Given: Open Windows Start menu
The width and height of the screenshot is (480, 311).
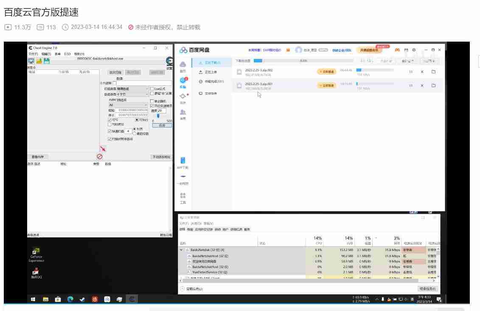Looking at the screenshot, I should pyautogui.click(x=33, y=300).
